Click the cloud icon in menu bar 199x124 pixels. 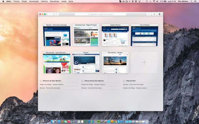[127, 1]
